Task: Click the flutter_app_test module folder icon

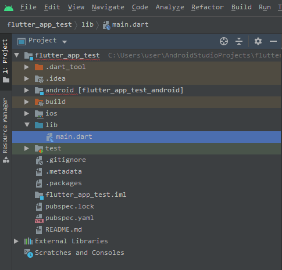Action: 28,56
